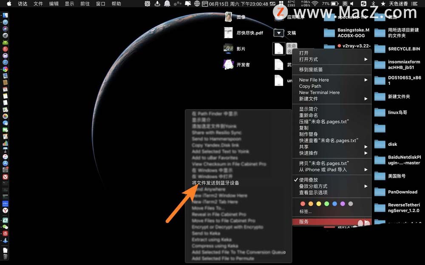Open the Finder icon in the dock
Screen dimensions: 425x265
[x=5, y=15]
